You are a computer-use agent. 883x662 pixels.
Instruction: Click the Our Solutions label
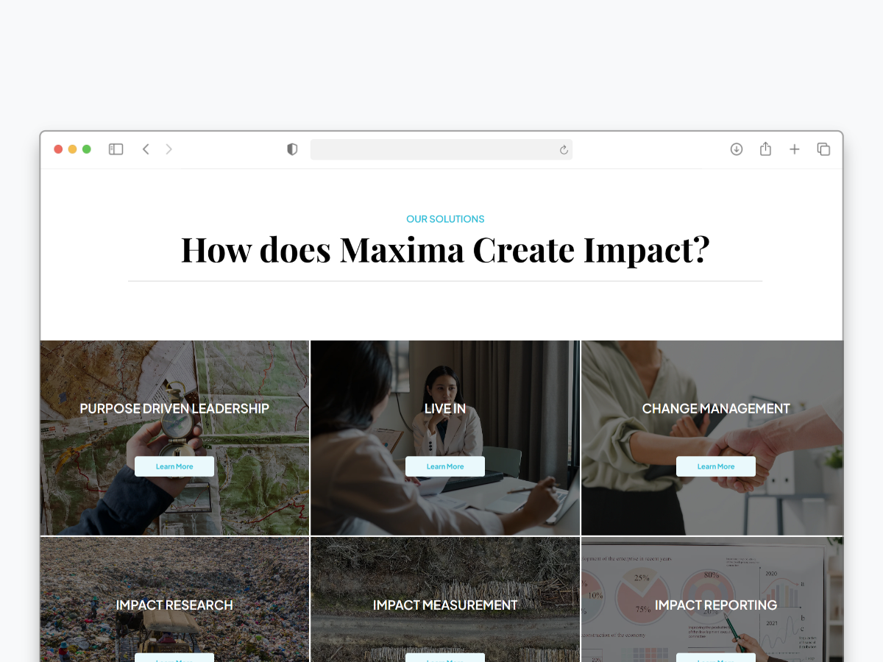tap(445, 219)
